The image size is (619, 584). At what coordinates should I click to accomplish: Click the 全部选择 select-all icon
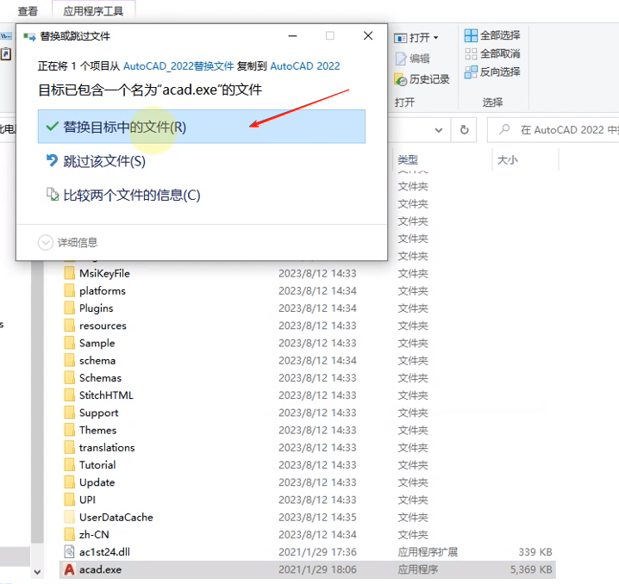click(x=471, y=35)
